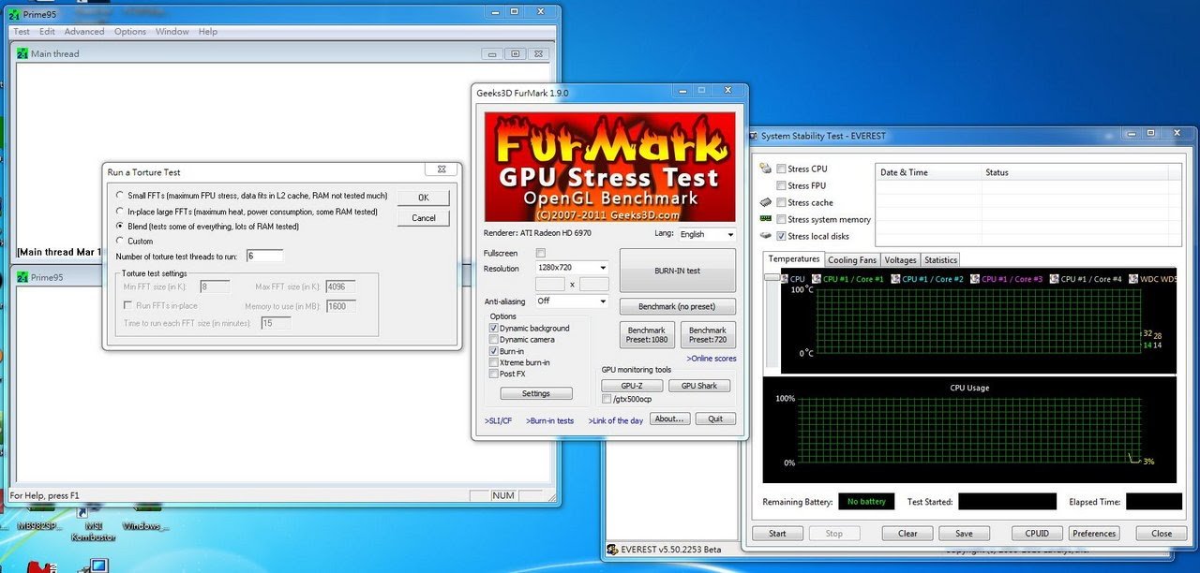Click the Prime95 icon in the title bar
Viewport: 1200px width, 573px height.
pos(14,14)
